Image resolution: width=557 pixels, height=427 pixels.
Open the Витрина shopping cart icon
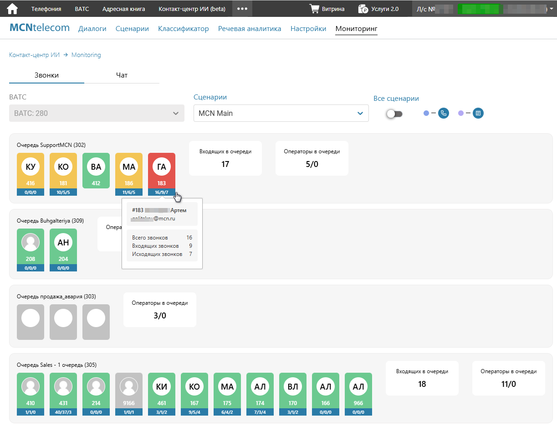(314, 9)
